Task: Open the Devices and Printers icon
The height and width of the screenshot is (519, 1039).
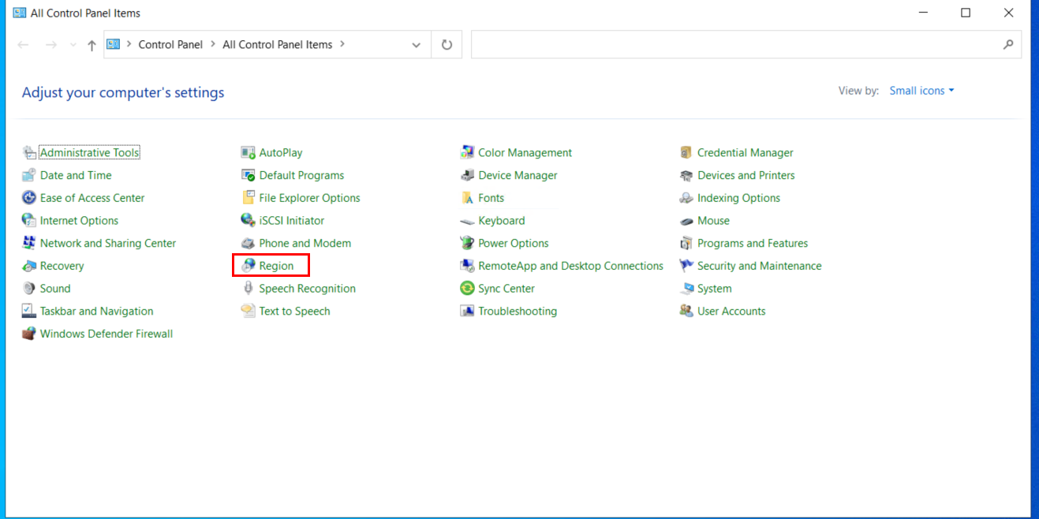Action: 686,175
